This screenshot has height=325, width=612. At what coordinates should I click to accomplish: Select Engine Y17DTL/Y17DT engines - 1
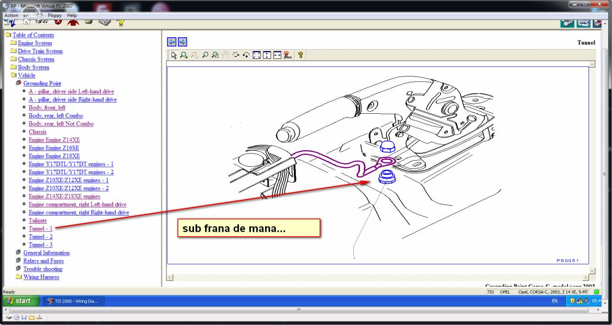(x=71, y=164)
